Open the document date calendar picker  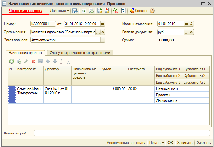tap(103, 24)
